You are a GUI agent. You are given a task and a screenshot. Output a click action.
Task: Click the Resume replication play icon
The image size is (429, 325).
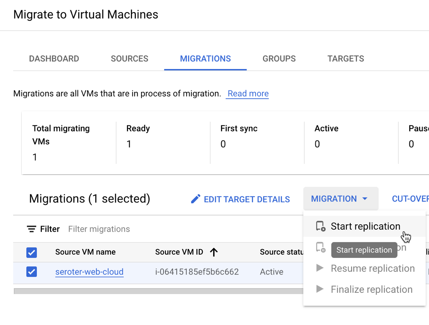[320, 268]
